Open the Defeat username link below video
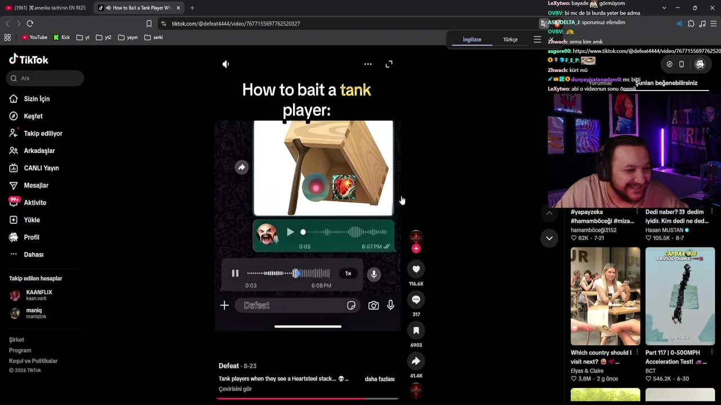Image resolution: width=721 pixels, height=405 pixels. pos(229,366)
